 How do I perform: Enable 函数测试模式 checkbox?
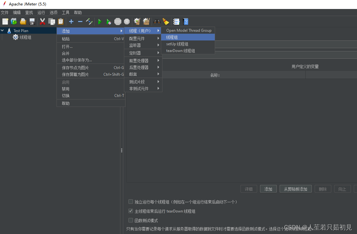[x=131, y=220]
